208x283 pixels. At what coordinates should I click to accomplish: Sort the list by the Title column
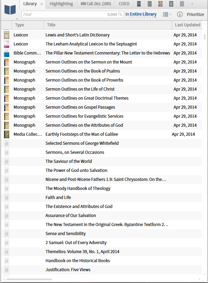pos(51,25)
